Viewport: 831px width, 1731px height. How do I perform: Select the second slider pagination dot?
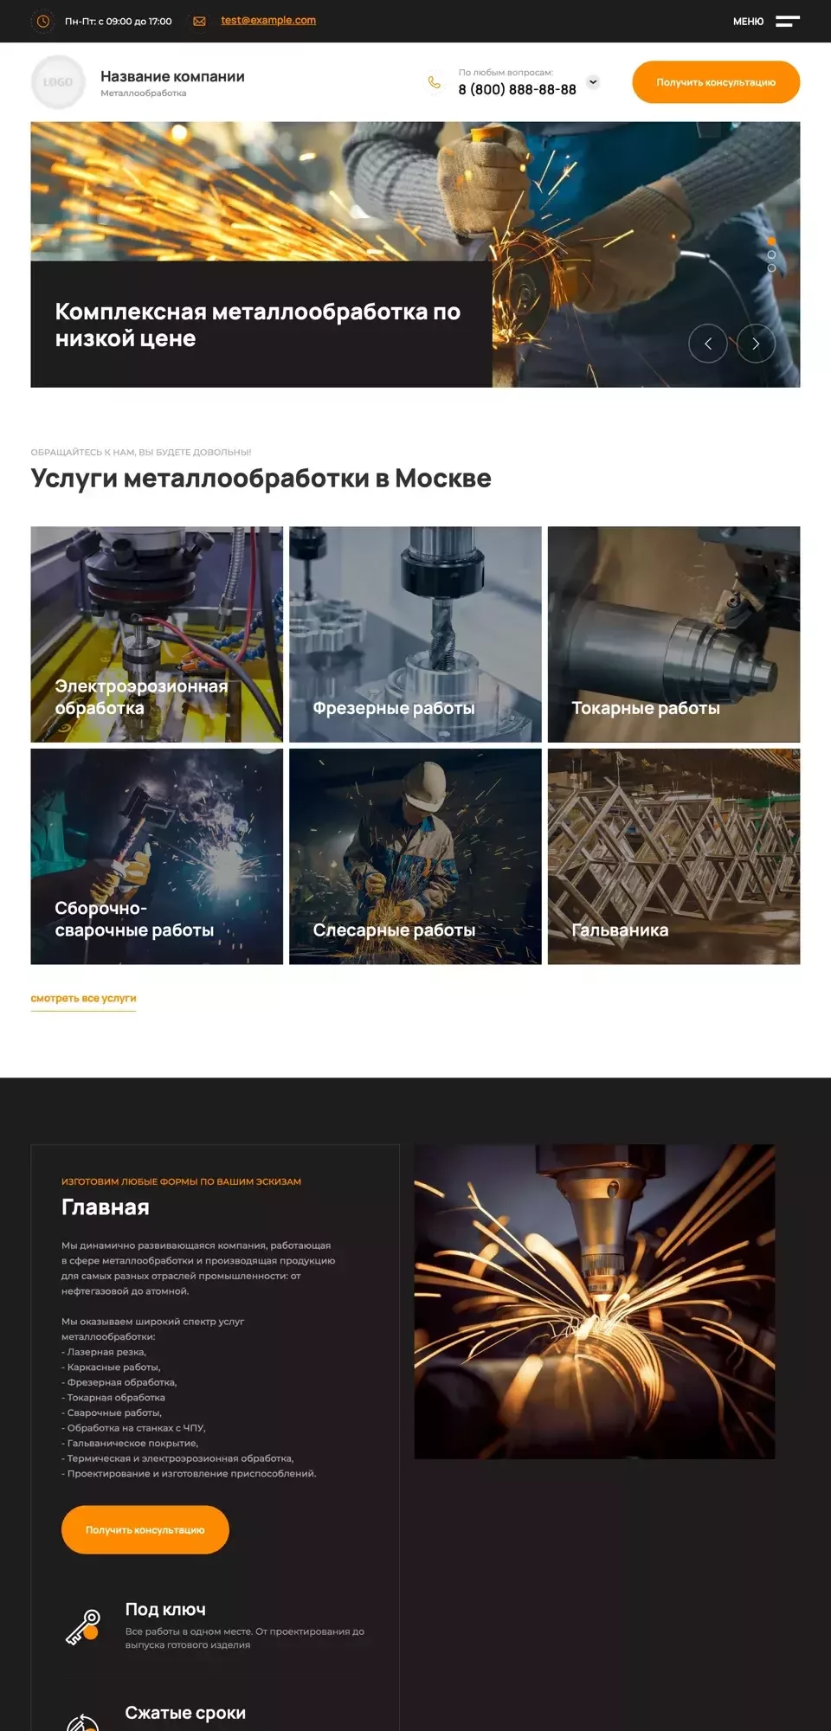pos(771,254)
